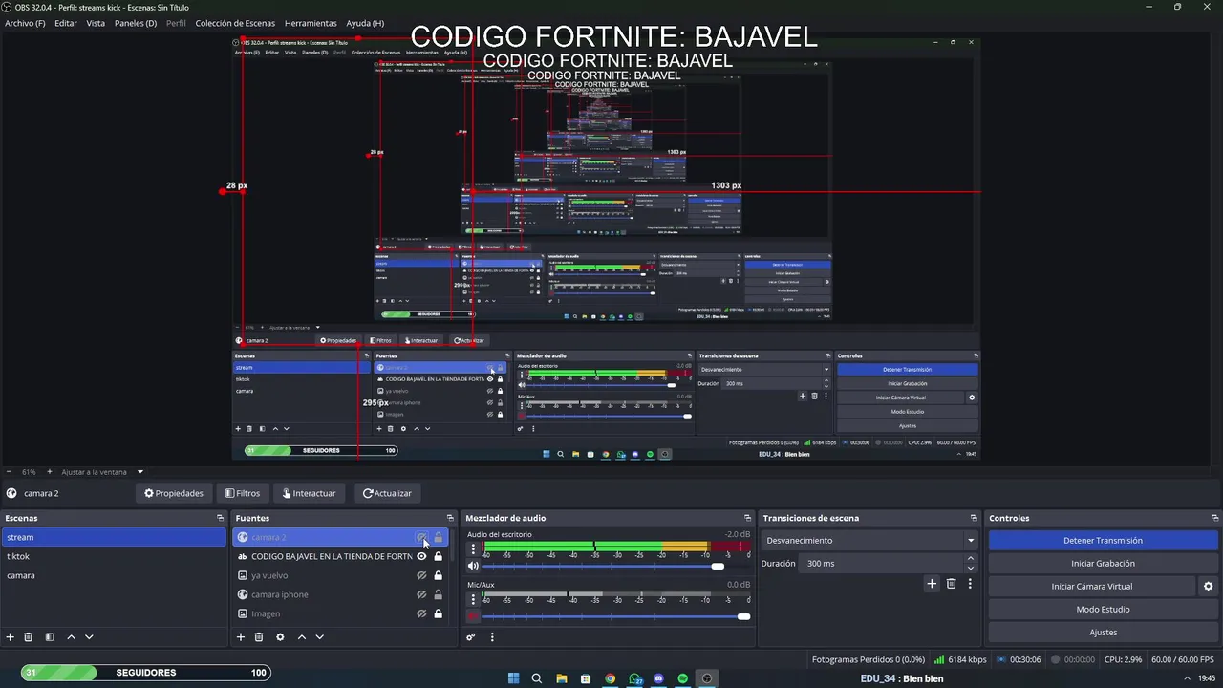Show the ya vuelvo source via eye icon
The width and height of the screenshot is (1223, 688).
pyautogui.click(x=421, y=575)
